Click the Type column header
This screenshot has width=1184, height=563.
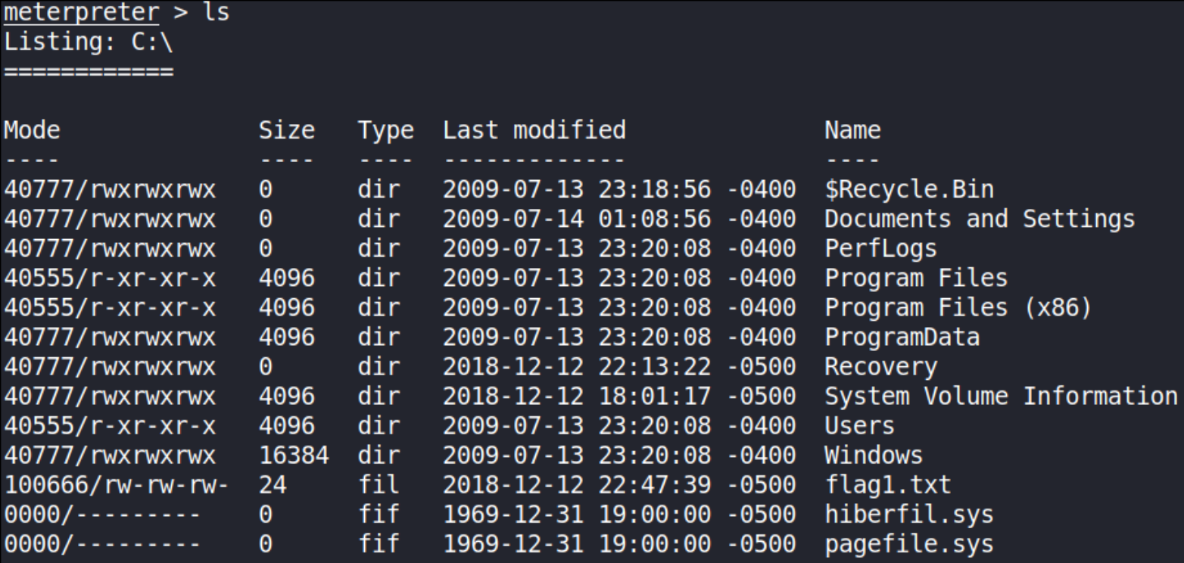click(386, 131)
